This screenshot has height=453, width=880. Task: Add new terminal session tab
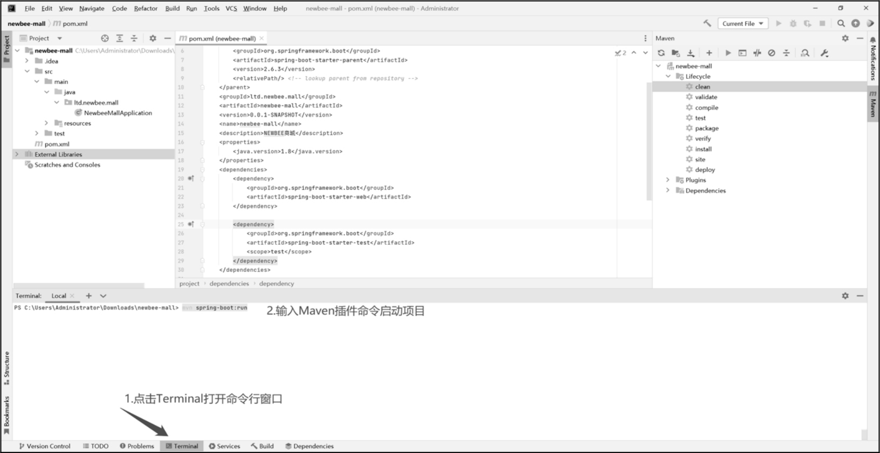[89, 296]
